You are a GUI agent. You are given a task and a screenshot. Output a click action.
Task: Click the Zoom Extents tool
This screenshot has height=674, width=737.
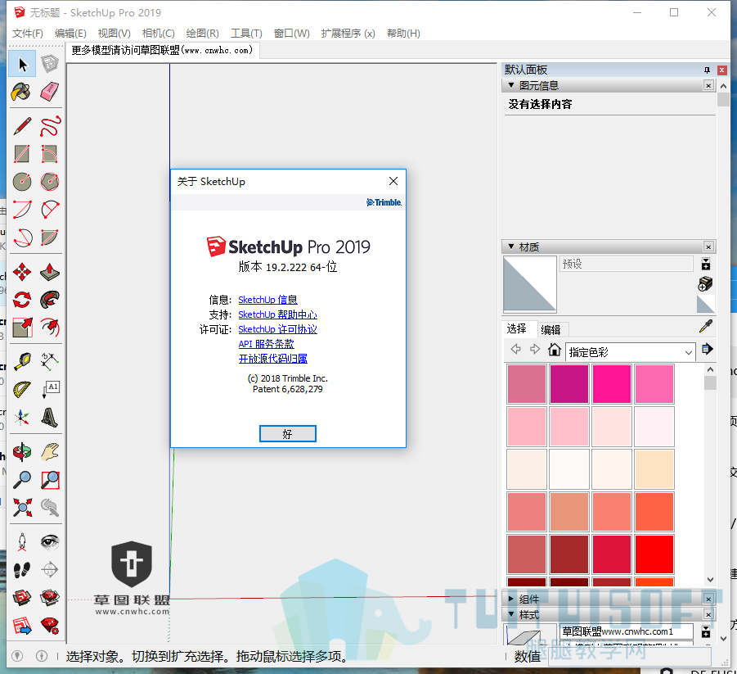[21, 508]
